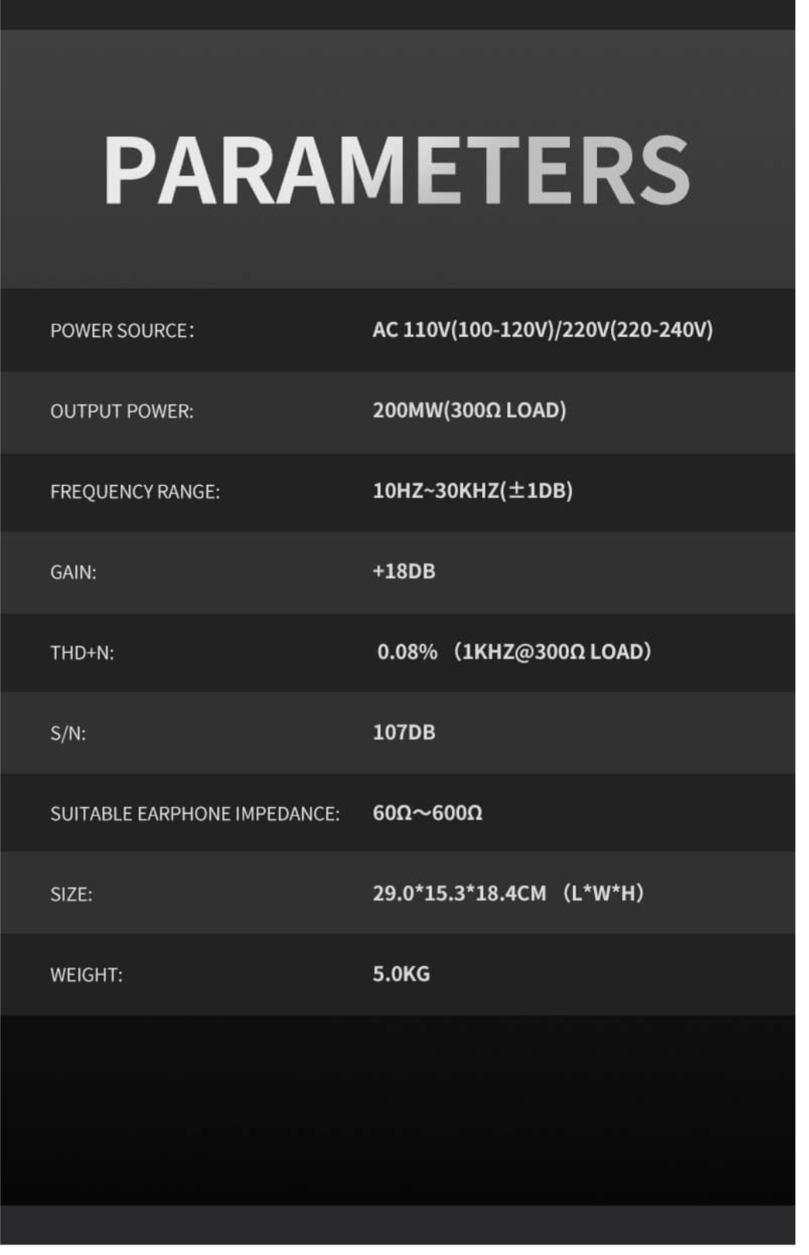Click the FREQUENCY RANGE label

tap(135, 492)
